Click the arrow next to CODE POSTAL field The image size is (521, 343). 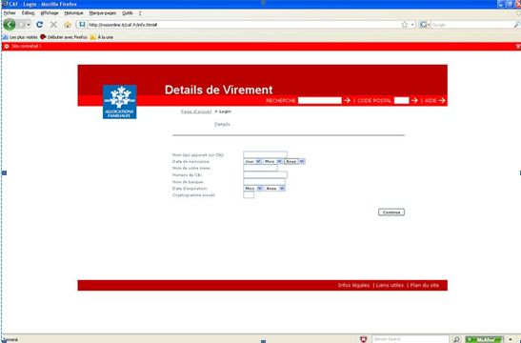(414, 100)
